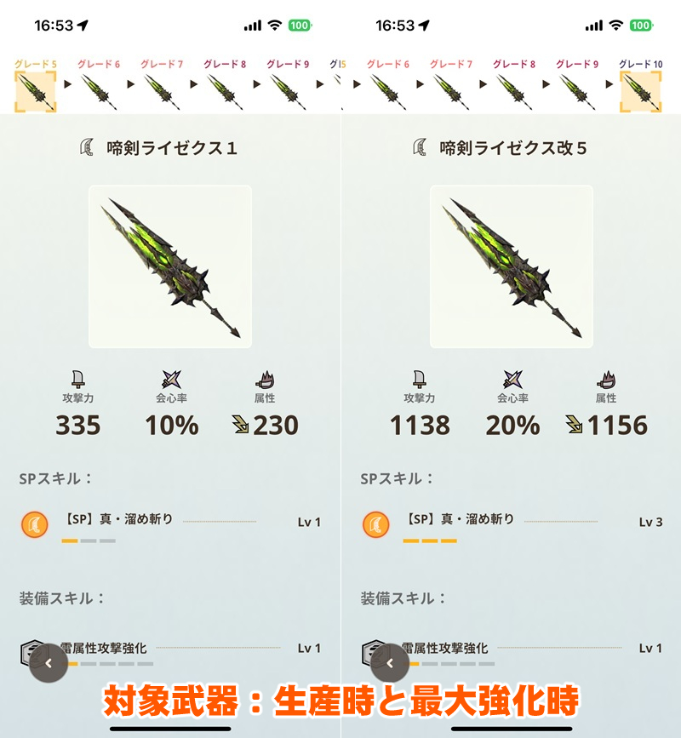The image size is (681, 738).
Task: Tap the orange SP skill icon in left panel
Action: pyautogui.click(x=35, y=524)
